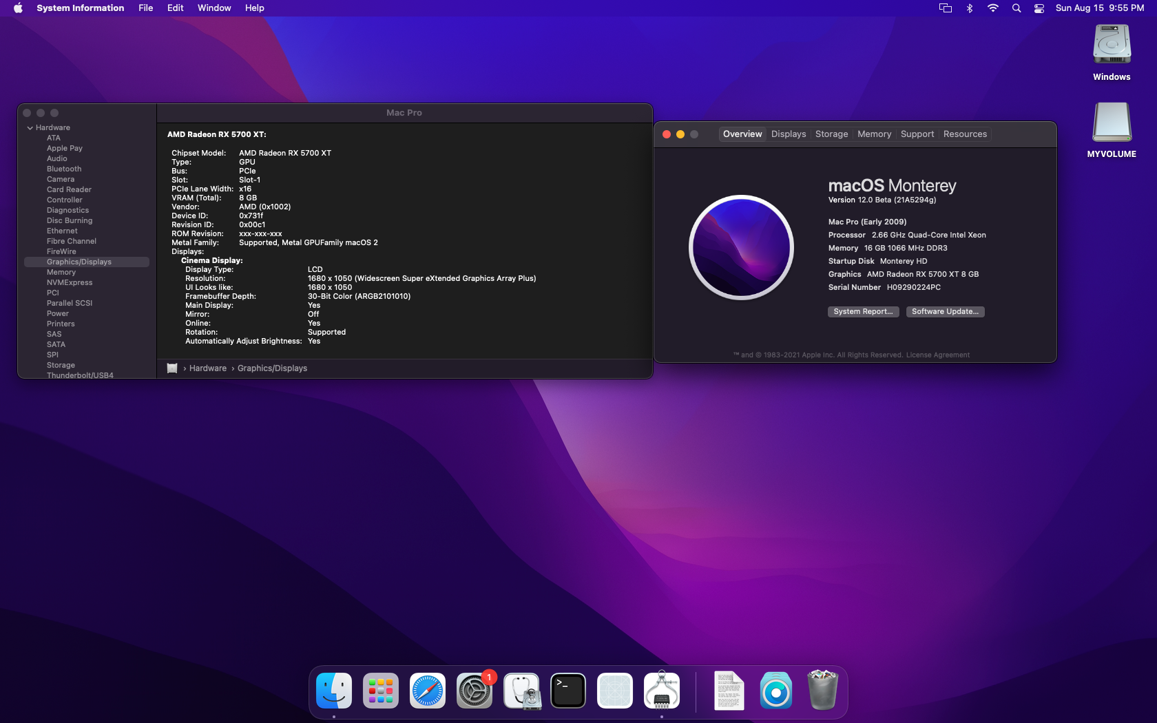Select Graphics/Displays in the sidebar
Screen dimensions: 1157x723
(x=87, y=262)
